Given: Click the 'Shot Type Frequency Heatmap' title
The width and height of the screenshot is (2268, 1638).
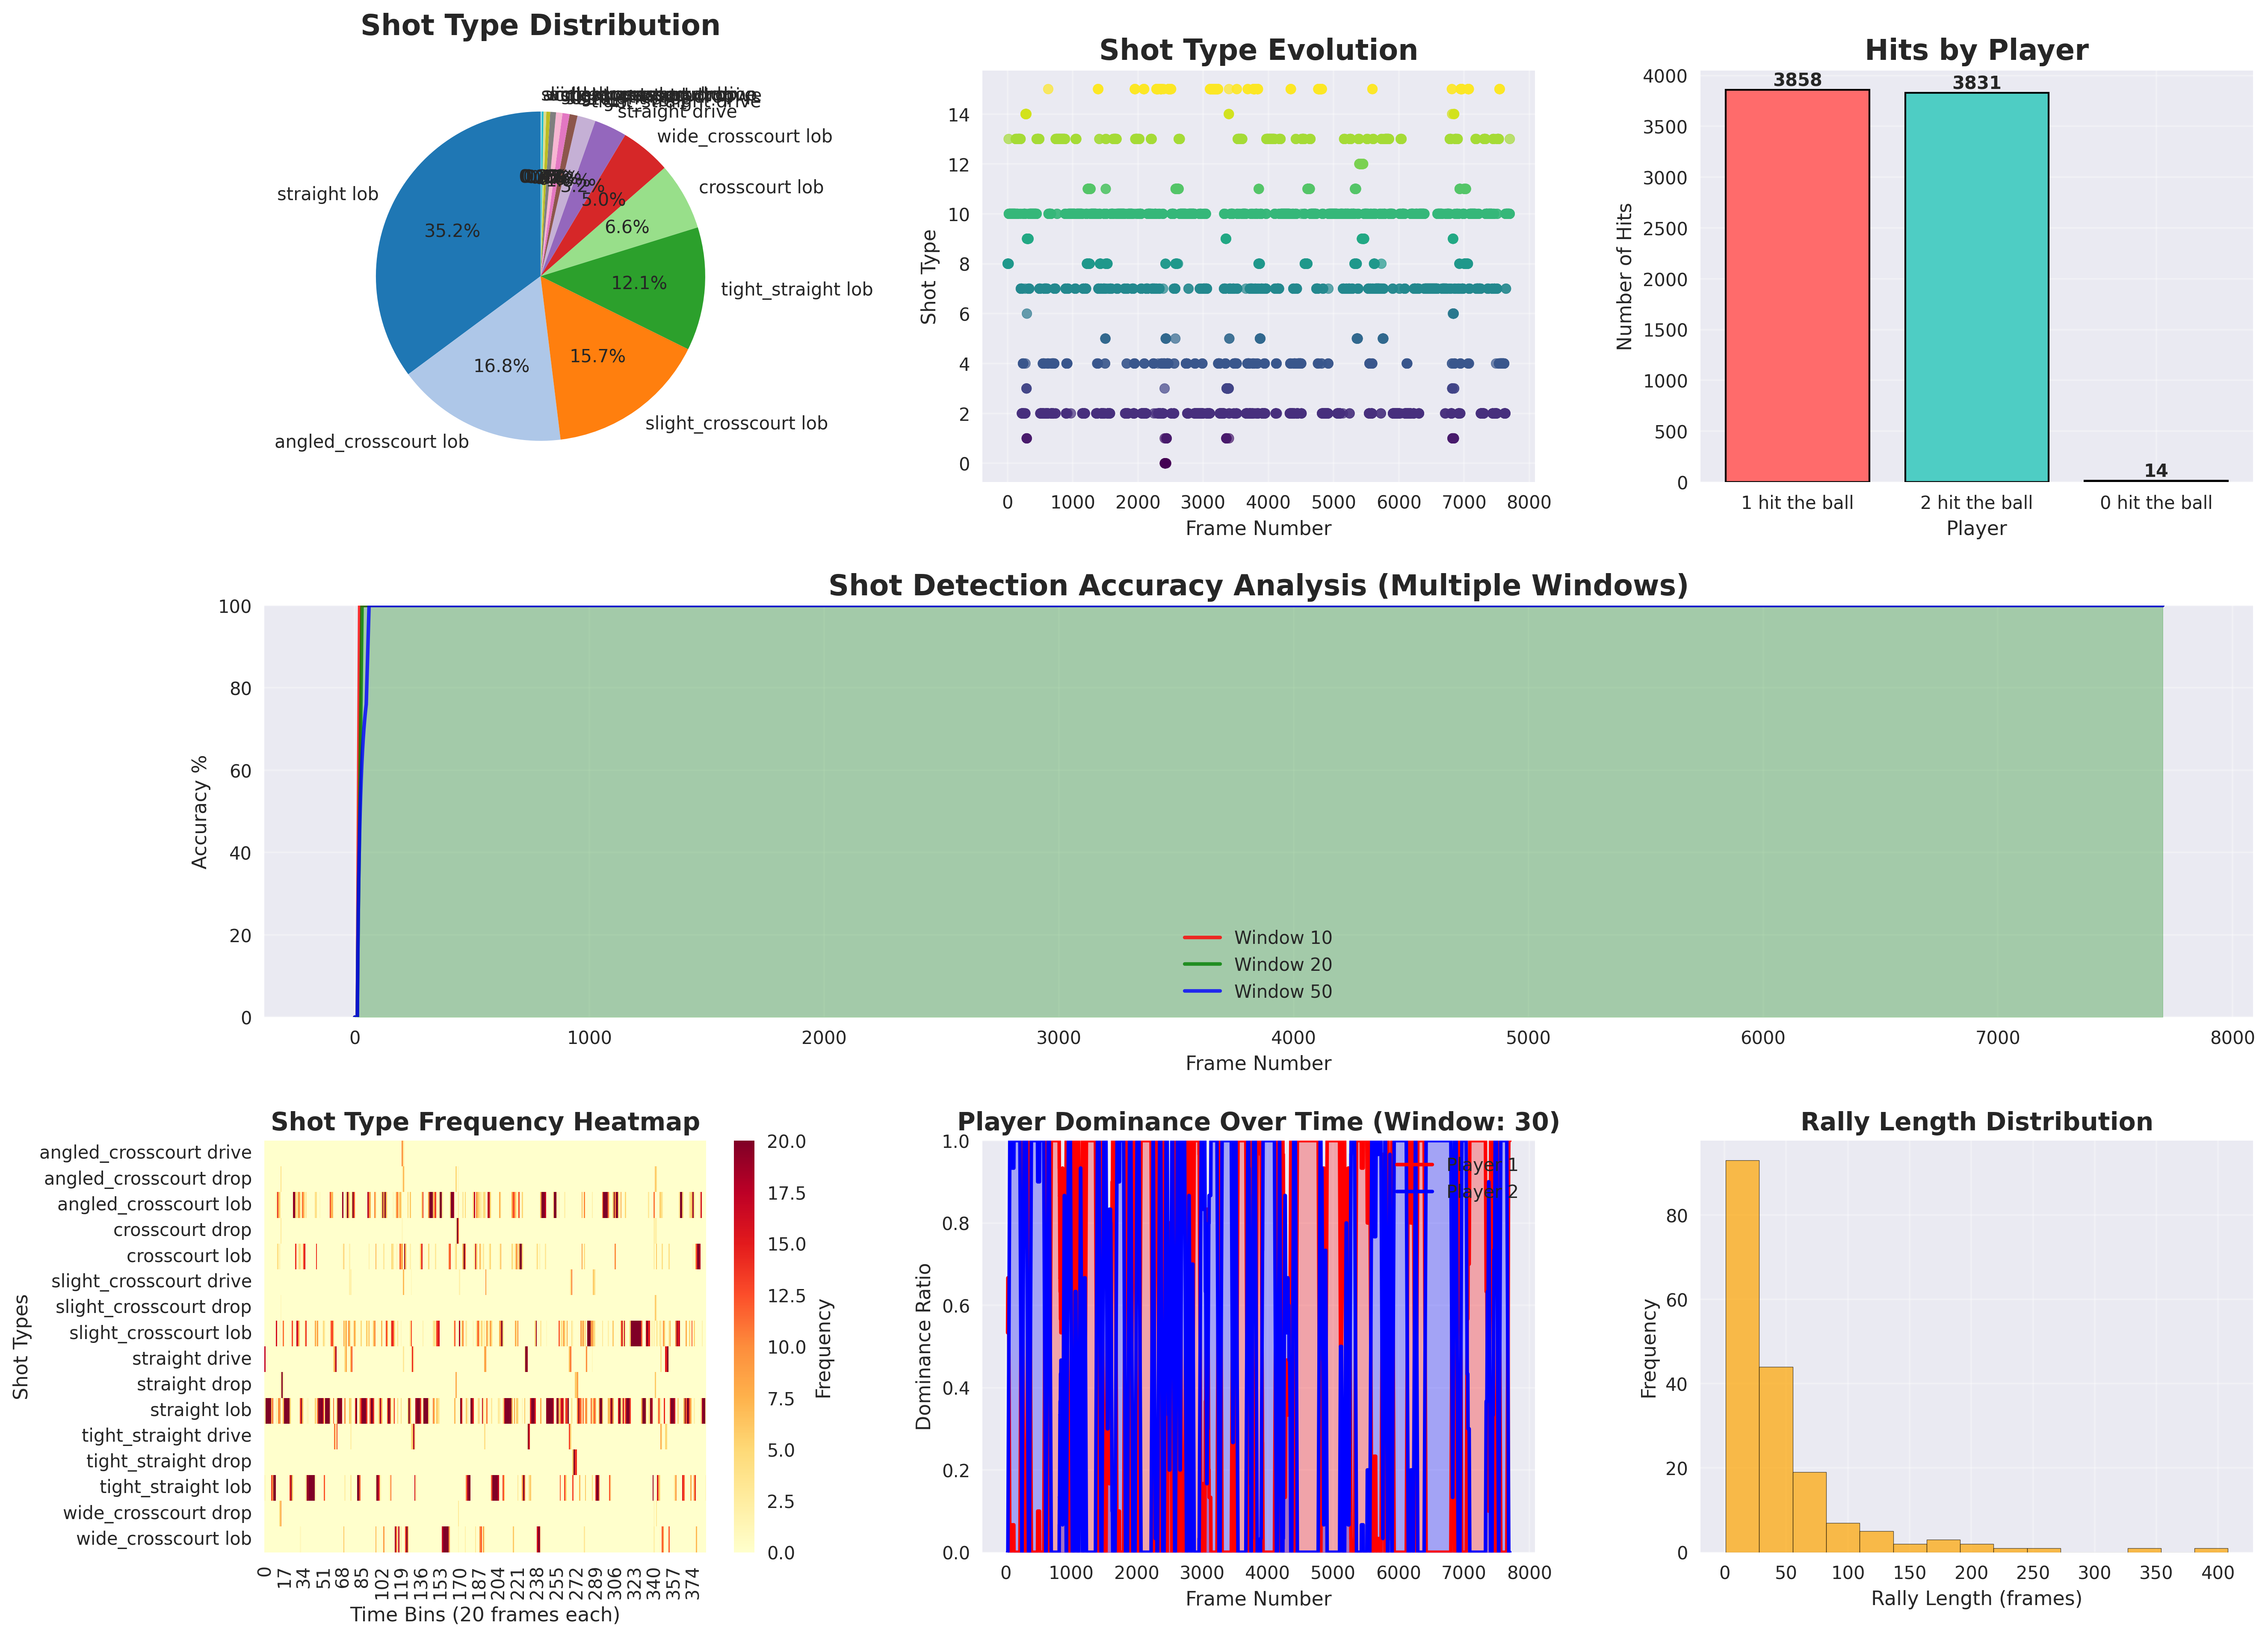Looking at the screenshot, I should tap(485, 1122).
